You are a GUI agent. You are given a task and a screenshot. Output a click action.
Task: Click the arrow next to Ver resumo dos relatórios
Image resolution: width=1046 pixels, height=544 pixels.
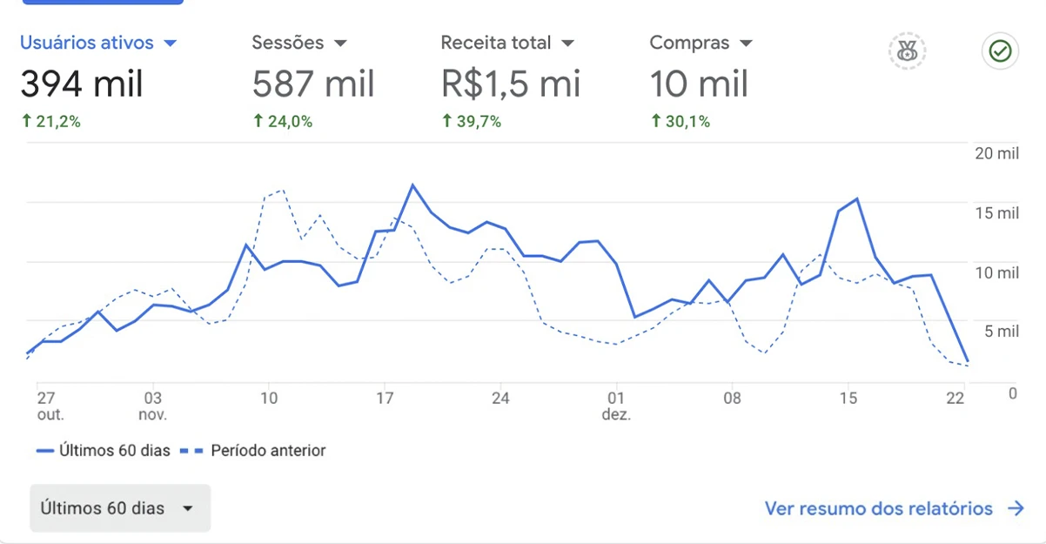click(x=1016, y=508)
